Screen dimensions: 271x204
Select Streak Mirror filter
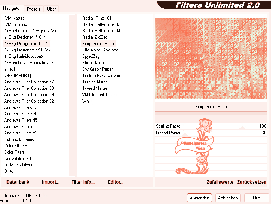pyautogui.click(x=93, y=63)
